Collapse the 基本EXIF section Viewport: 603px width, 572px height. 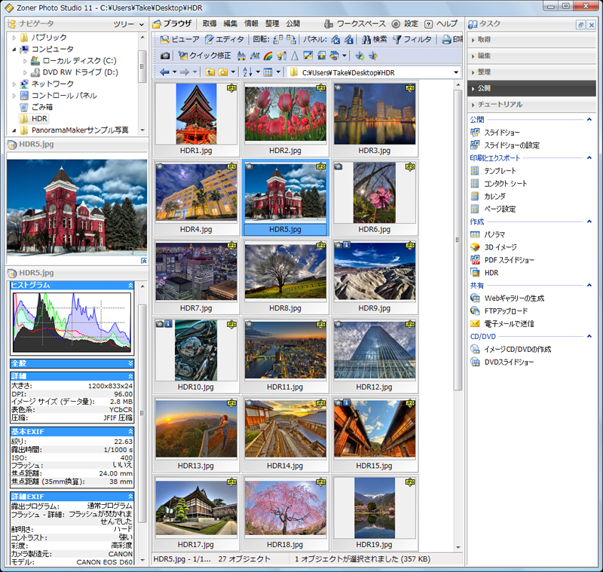tap(131, 431)
